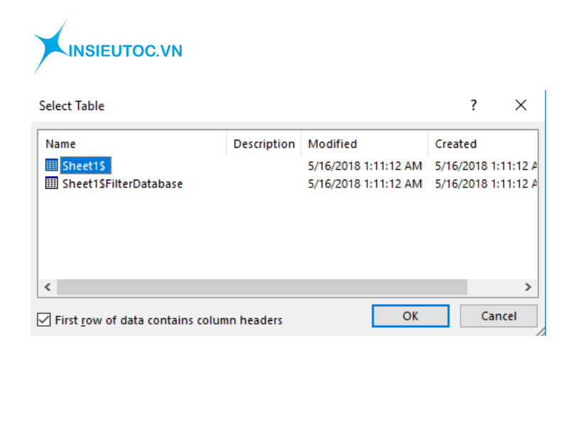568x426 pixels.
Task: Click the resize grip at the dialog corner
Action: point(541,331)
